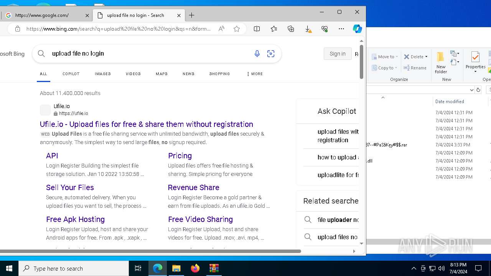
Task: Click the browser vertical scrollbar thumb
Action: 361,61
